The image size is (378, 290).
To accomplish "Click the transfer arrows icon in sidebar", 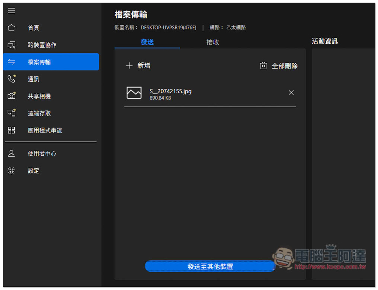I will click(11, 62).
